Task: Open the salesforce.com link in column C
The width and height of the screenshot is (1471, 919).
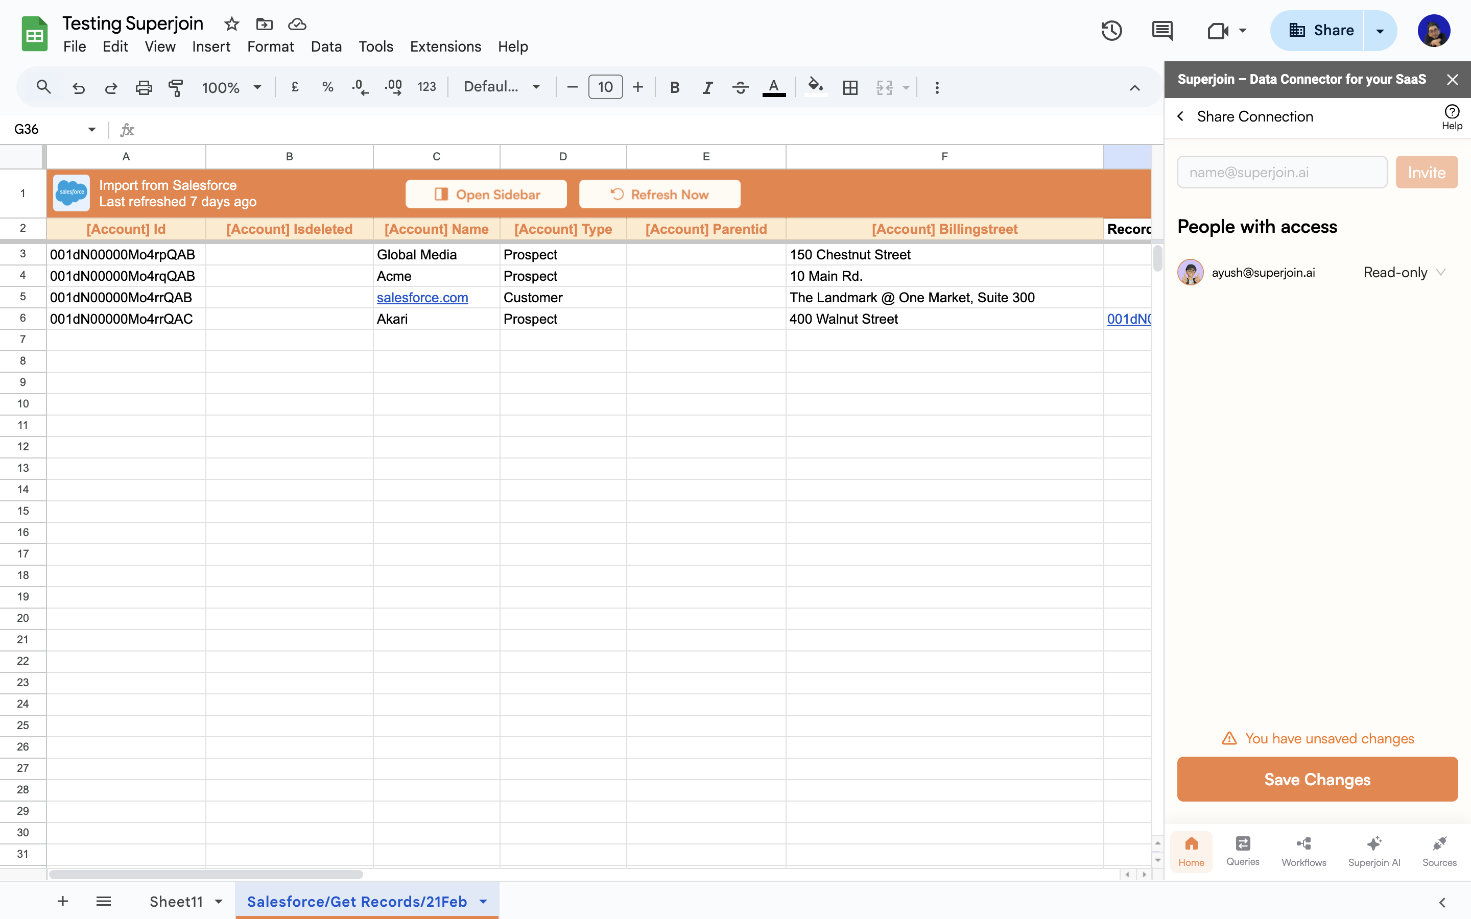Action: 422,297
